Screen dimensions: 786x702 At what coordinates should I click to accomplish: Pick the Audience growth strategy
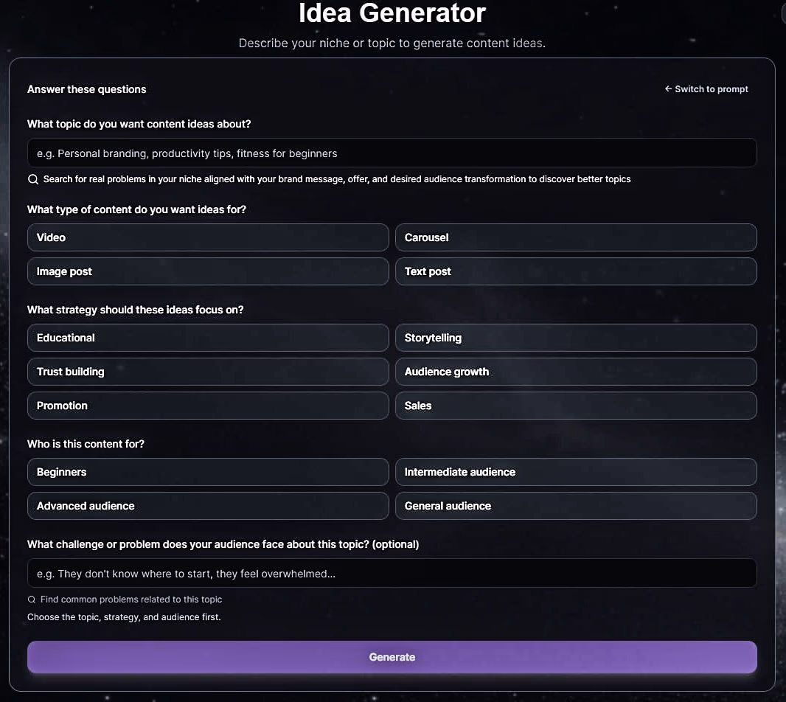click(576, 372)
